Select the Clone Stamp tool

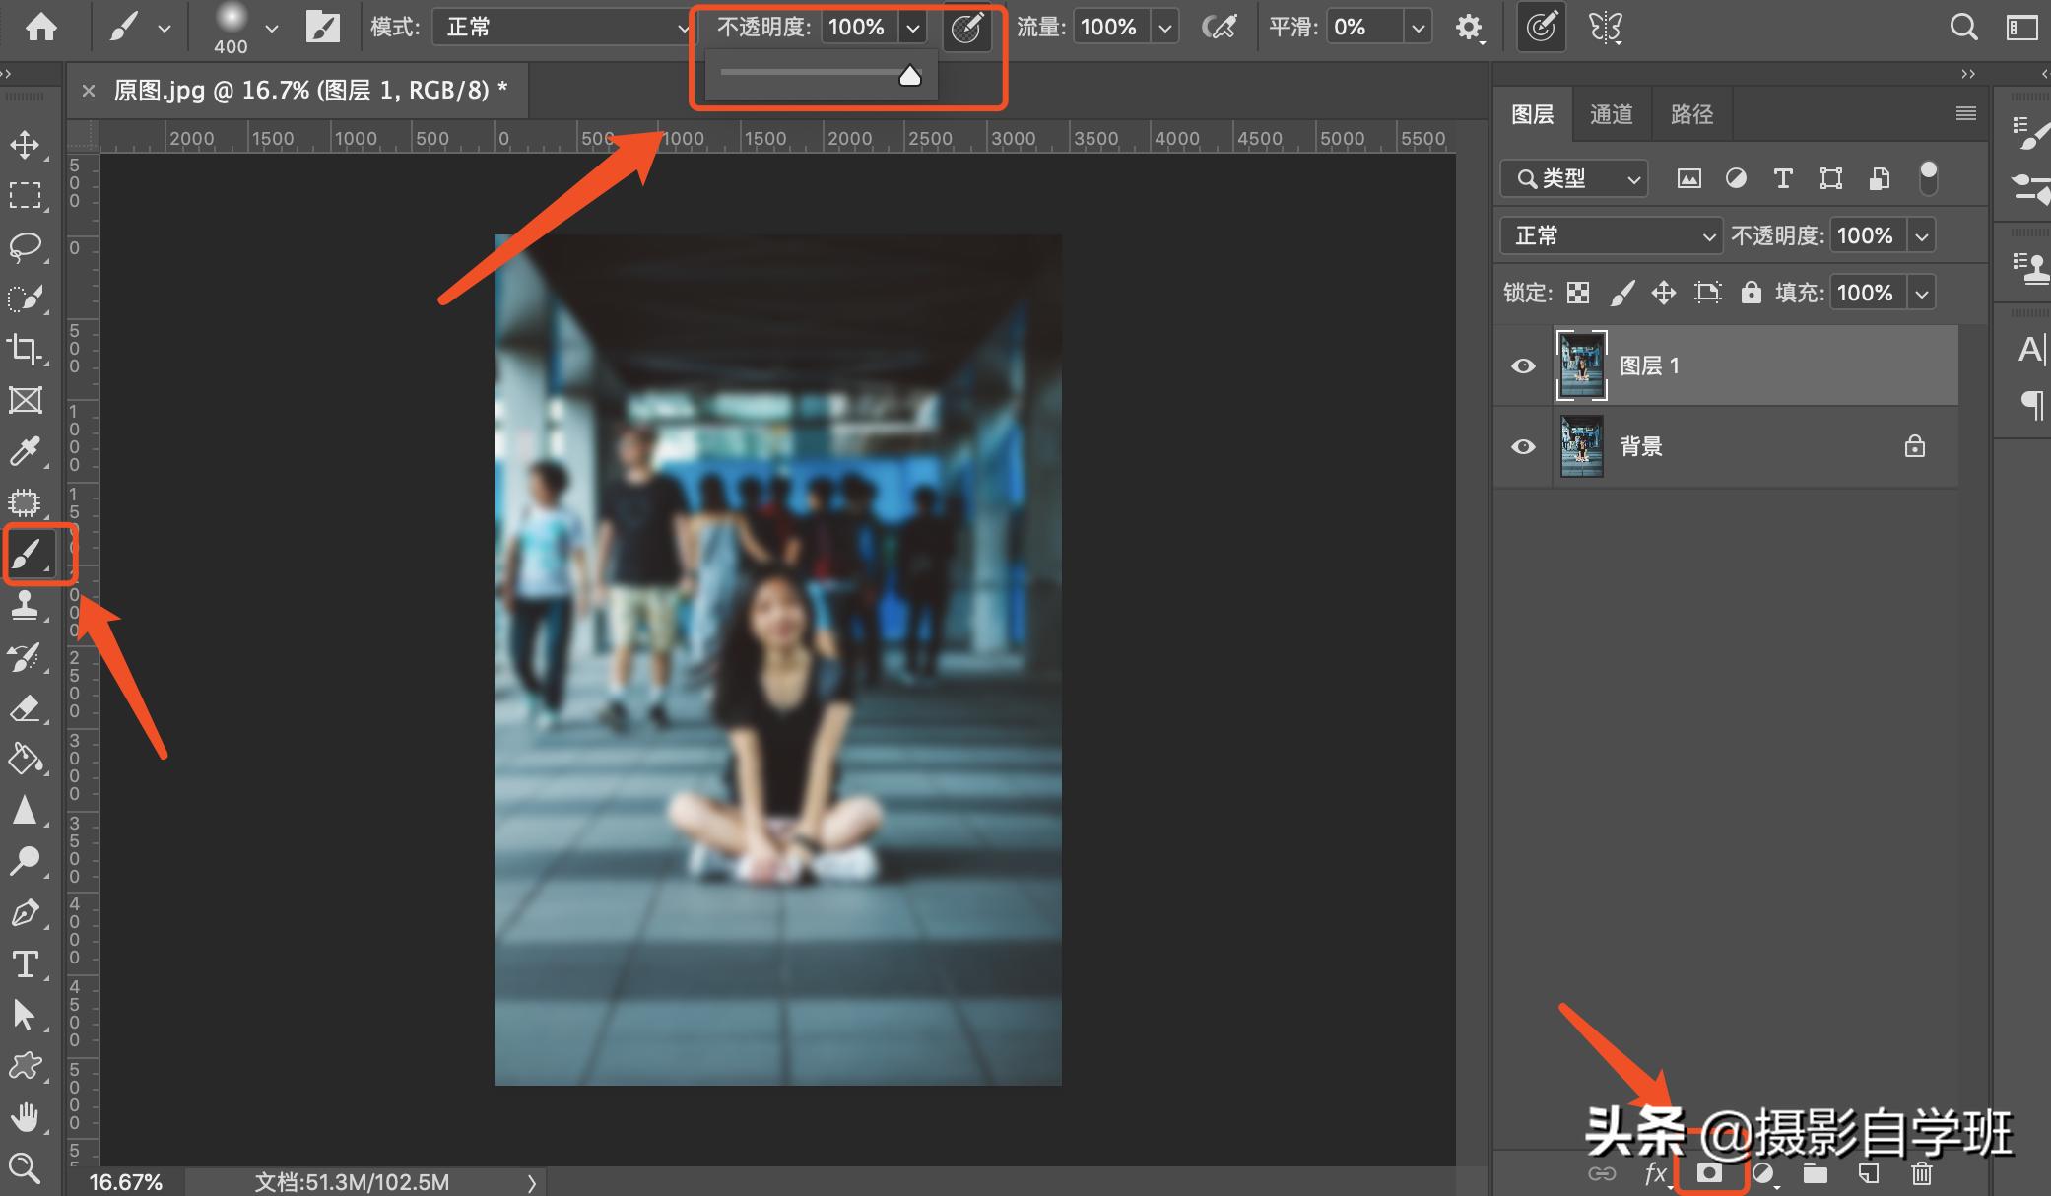click(25, 605)
